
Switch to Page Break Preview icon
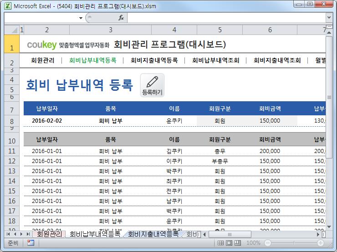tap(237, 243)
